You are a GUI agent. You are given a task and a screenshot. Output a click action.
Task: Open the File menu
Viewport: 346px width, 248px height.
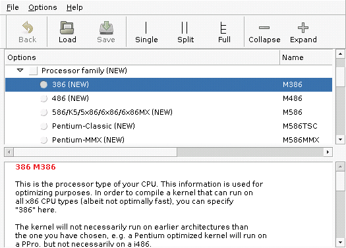click(13, 7)
